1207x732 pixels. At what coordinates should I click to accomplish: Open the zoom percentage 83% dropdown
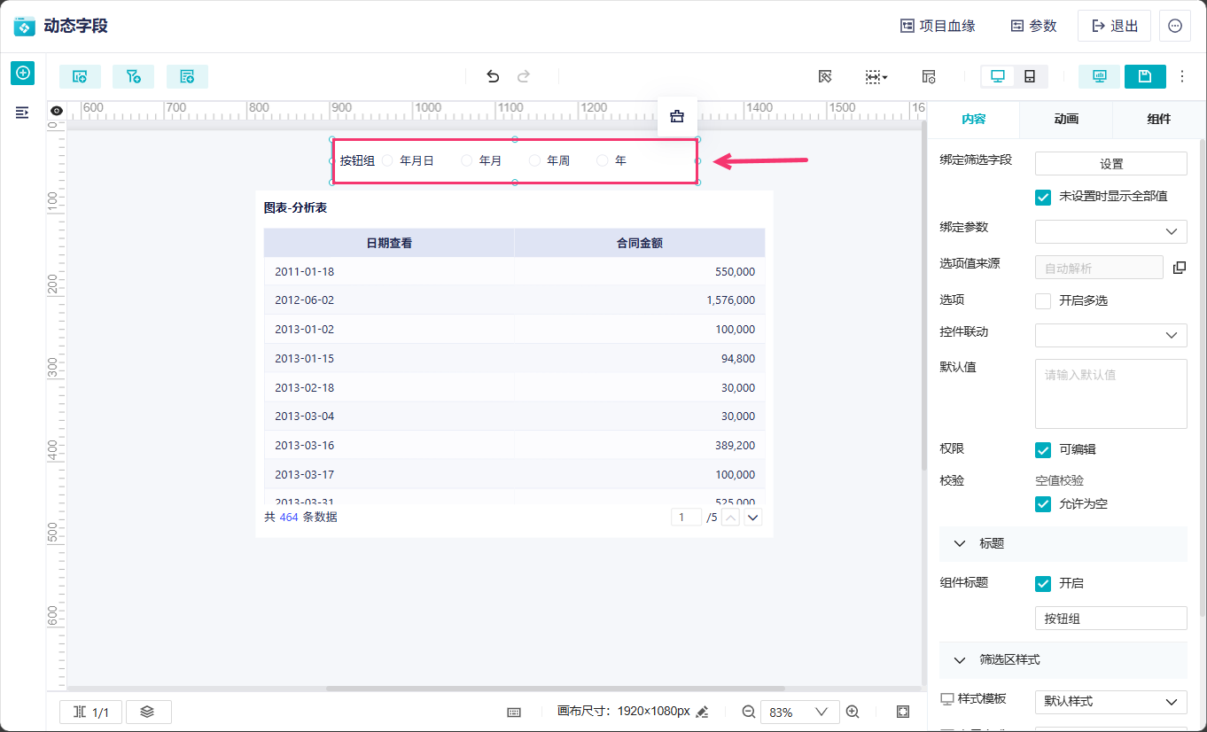coord(798,712)
